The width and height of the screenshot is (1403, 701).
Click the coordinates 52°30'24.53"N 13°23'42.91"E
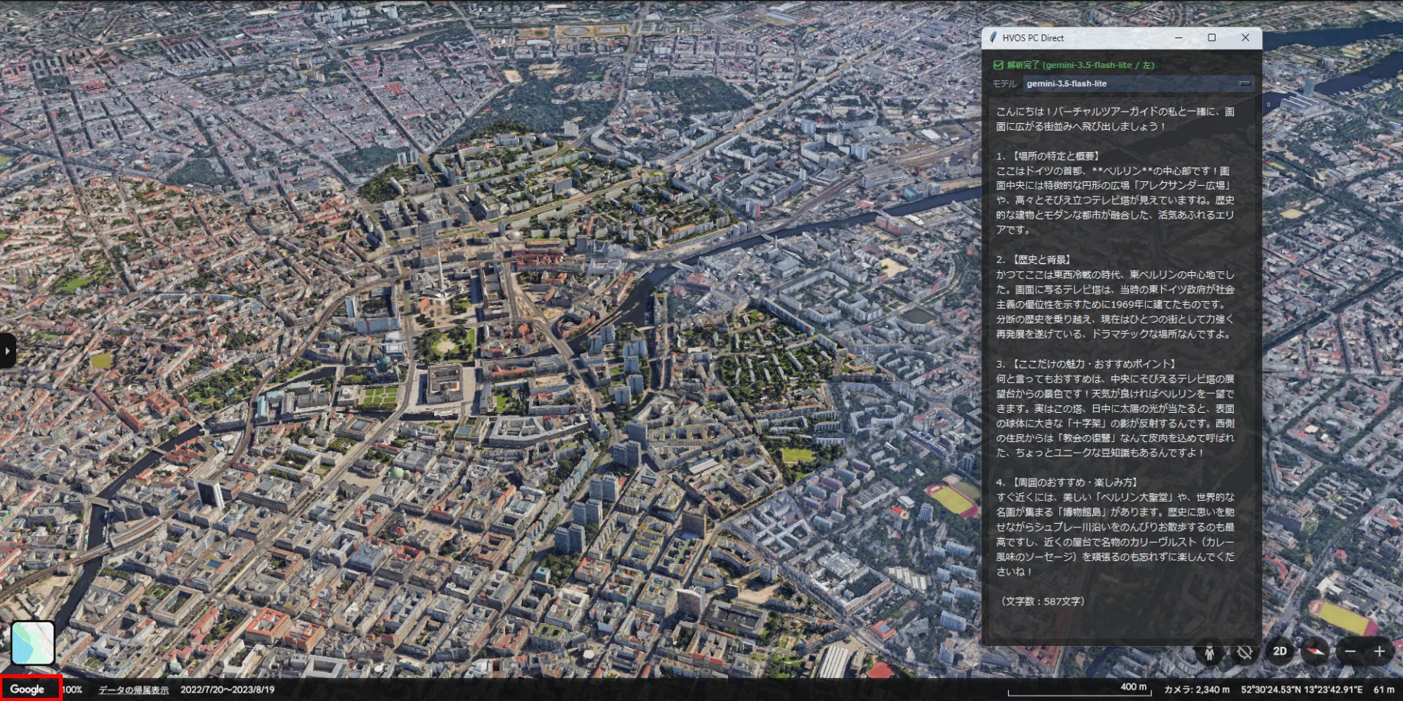[1302, 690]
